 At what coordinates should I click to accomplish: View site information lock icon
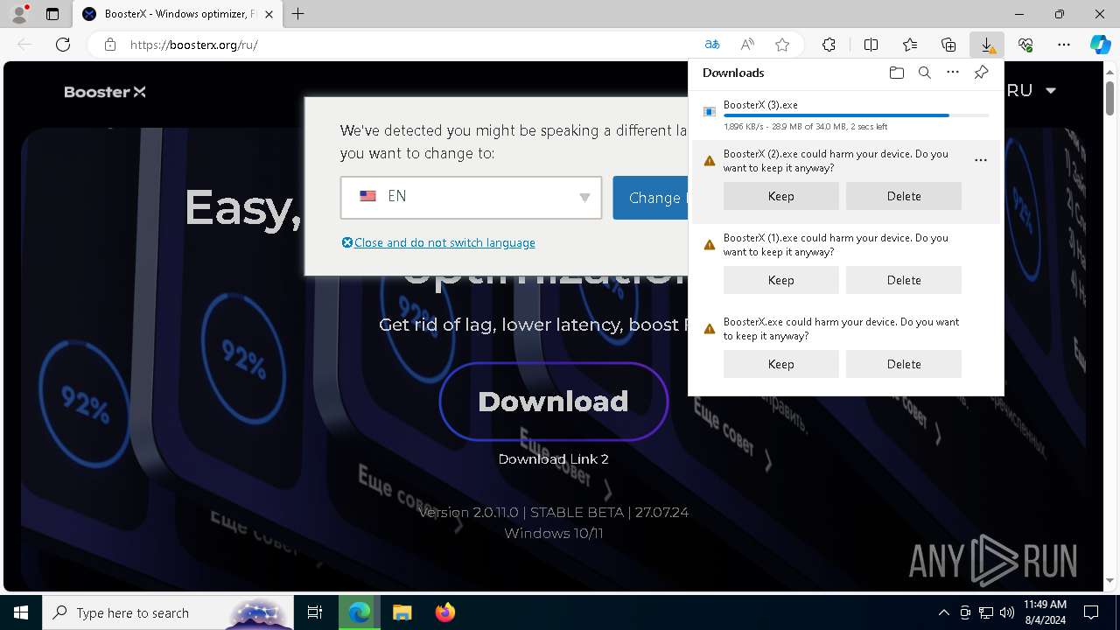point(110,45)
